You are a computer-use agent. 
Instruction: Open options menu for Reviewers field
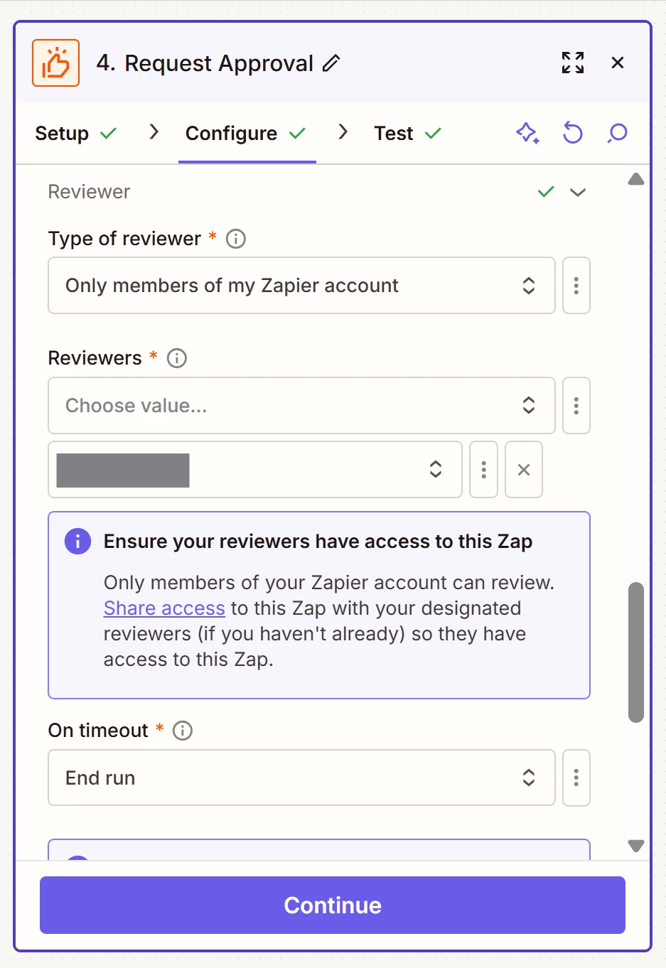pos(576,406)
